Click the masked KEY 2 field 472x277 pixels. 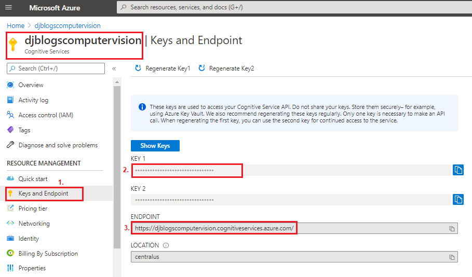[x=291, y=200]
